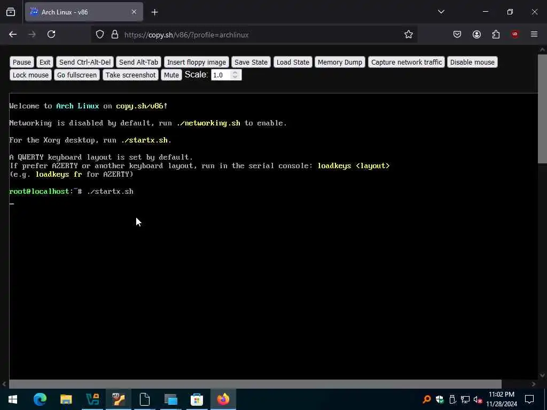The image size is (547, 410).
Task: Click the network tray icon
Action: (x=465, y=399)
